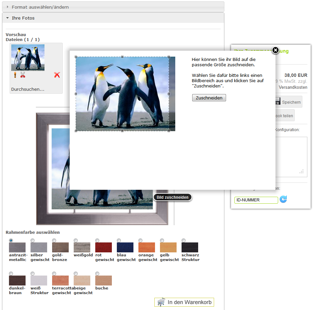The width and height of the screenshot is (314, 310).
Task: Click the Facebook teilen button
Action: click(x=285, y=115)
